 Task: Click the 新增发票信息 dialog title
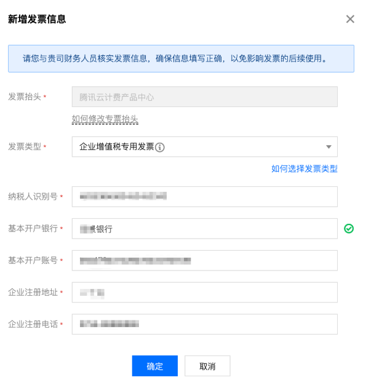pyautogui.click(x=37, y=19)
